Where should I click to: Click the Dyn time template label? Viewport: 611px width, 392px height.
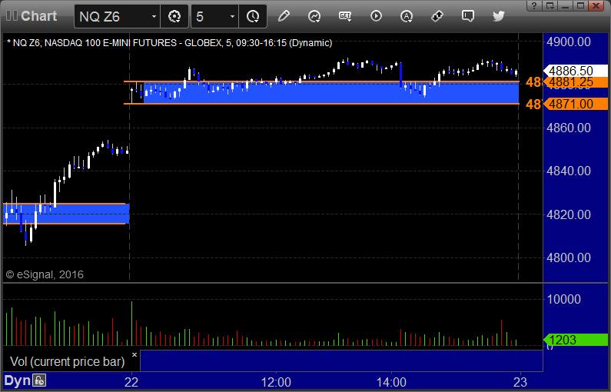click(17, 380)
